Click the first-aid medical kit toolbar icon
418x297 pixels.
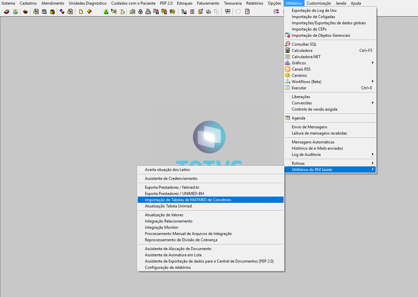click(122, 12)
